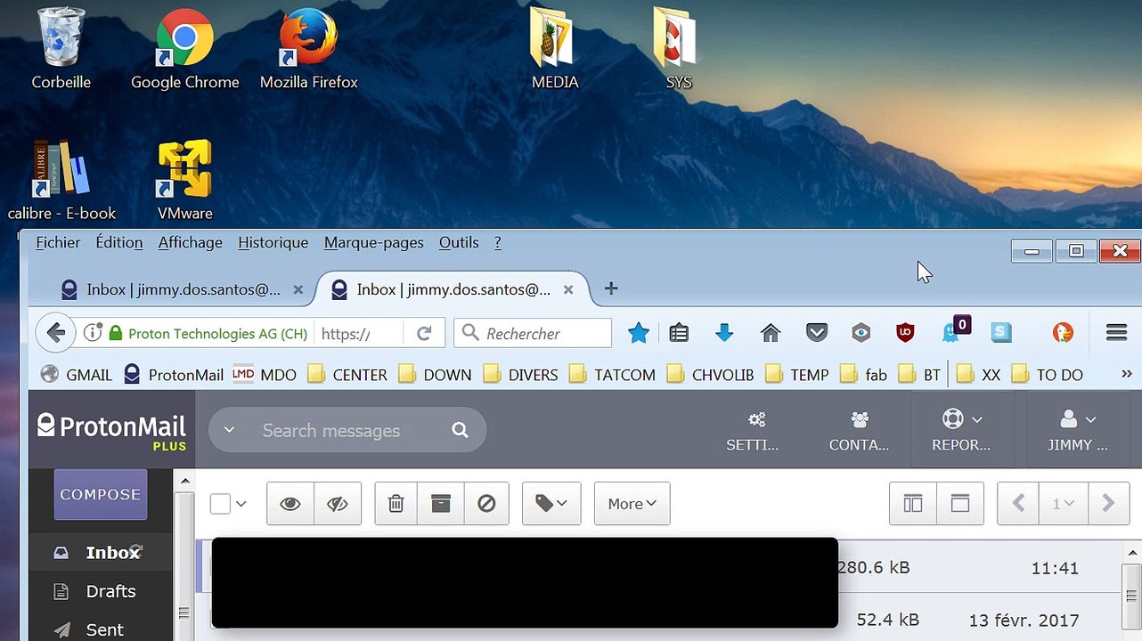
Task: Tick the select-all messages checkbox
Action: 220,504
